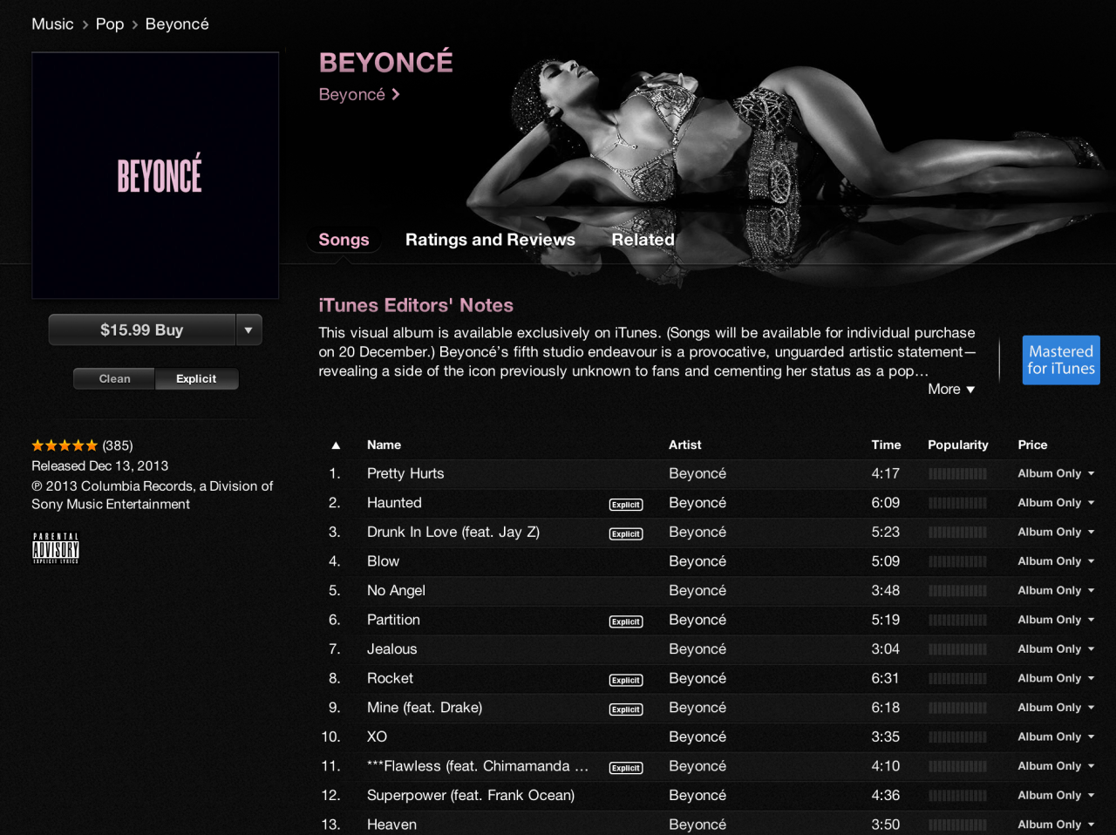1116x835 pixels.
Task: Click the popularity bar for Partition
Action: 957,621
